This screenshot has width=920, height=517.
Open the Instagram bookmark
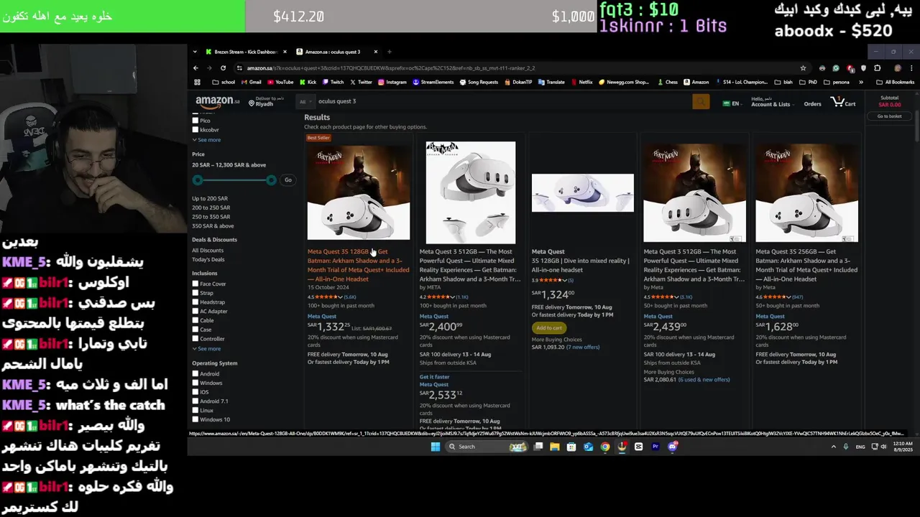(392, 82)
